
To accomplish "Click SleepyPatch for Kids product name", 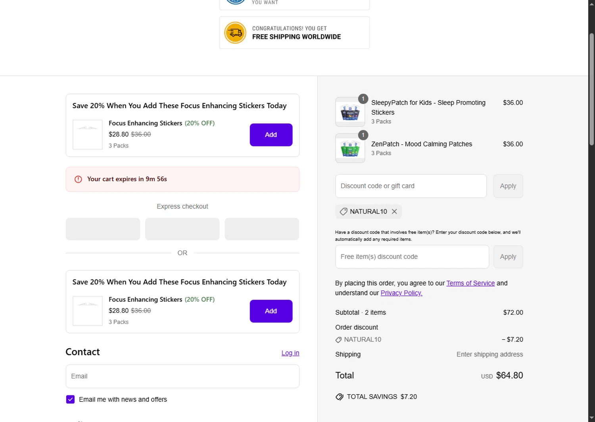I will [428, 108].
